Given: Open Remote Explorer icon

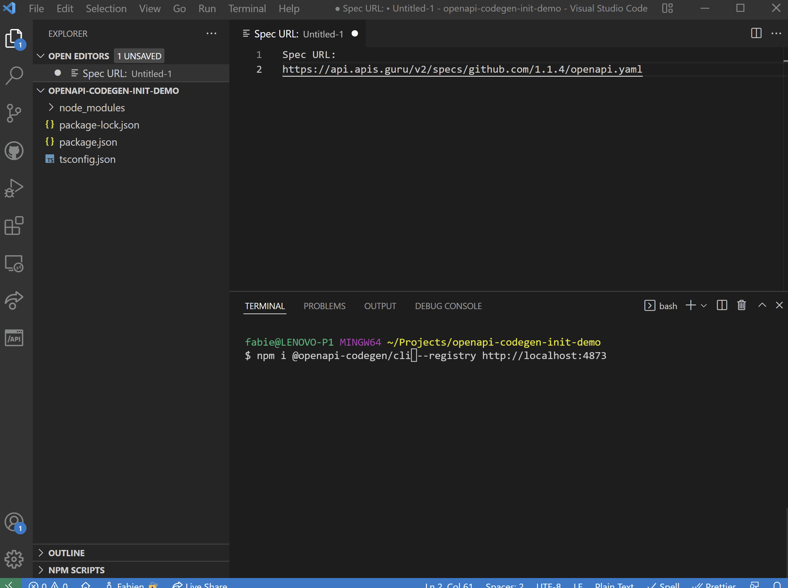Looking at the screenshot, I should tap(14, 263).
